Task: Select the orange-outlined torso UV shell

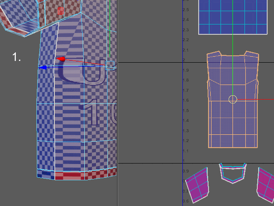Action: 232,99
